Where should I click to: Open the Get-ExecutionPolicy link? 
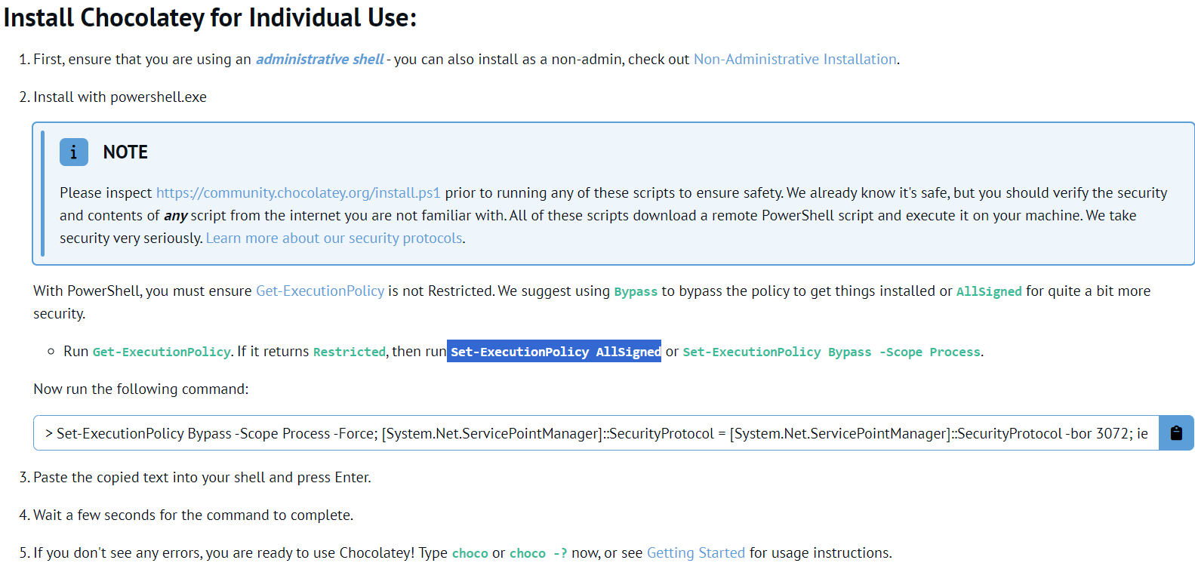(x=320, y=291)
